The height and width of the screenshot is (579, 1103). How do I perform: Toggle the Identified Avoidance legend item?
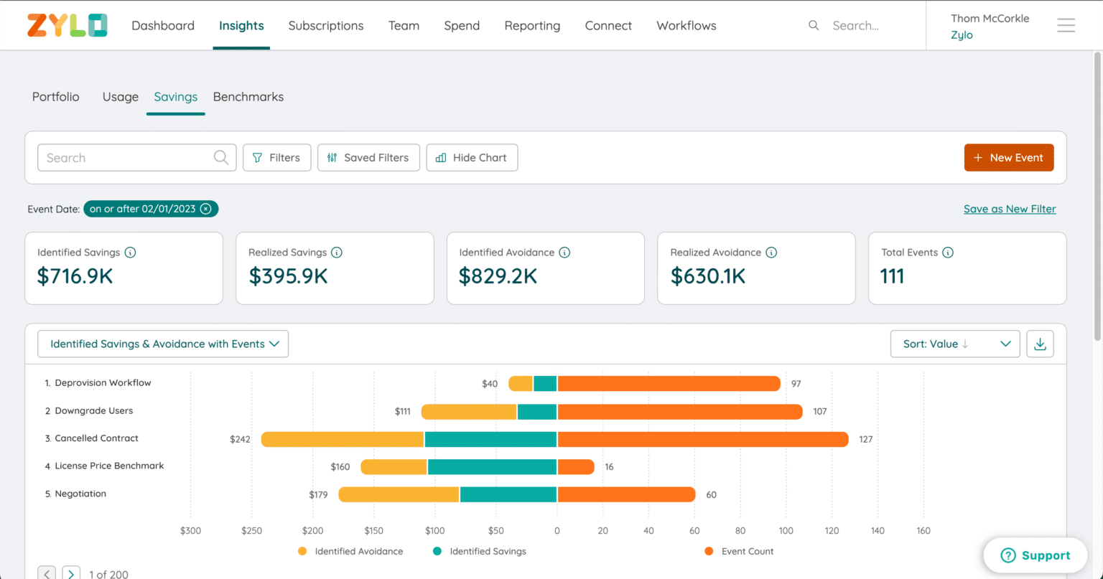tap(350, 551)
